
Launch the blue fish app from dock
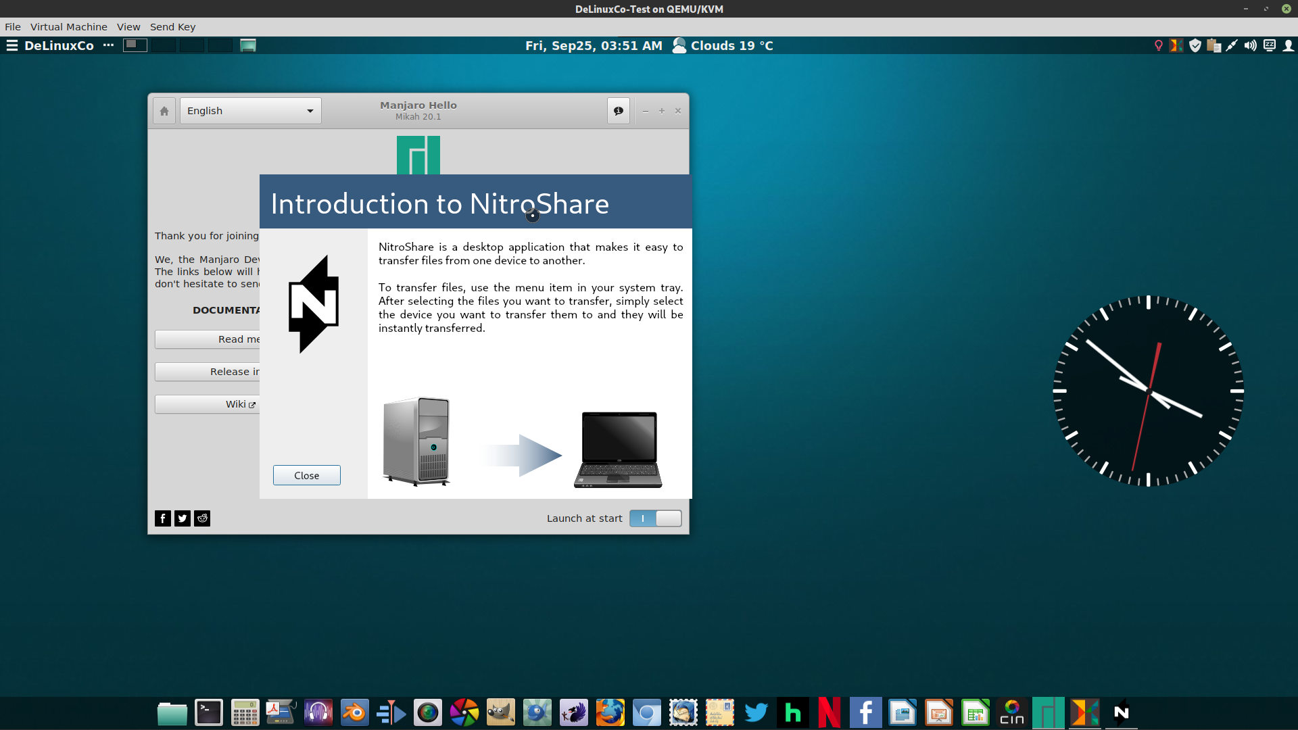coord(537,712)
